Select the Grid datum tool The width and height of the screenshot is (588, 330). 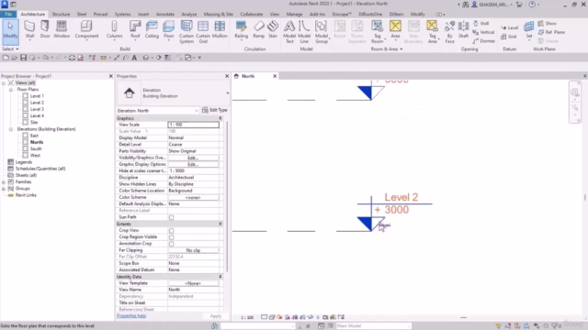pyautogui.click(x=508, y=37)
